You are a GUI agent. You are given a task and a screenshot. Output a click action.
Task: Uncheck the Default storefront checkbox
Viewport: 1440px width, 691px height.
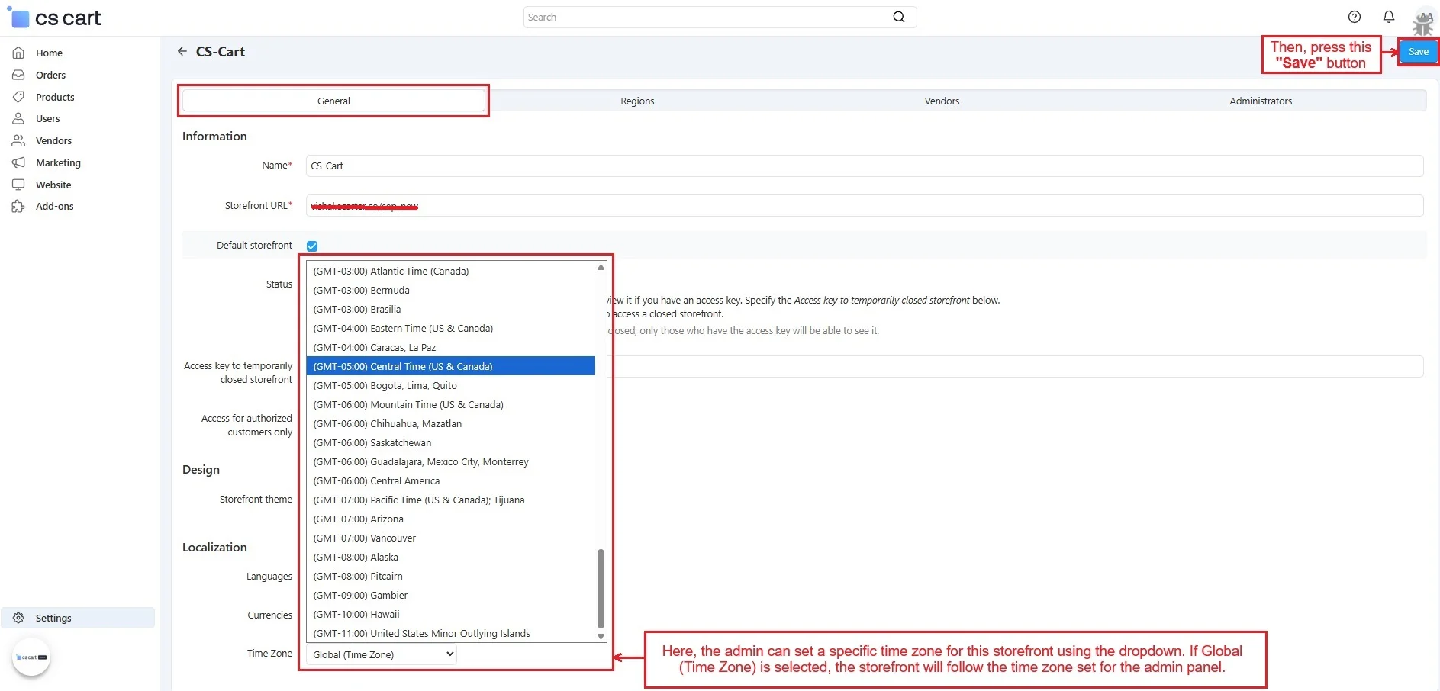[312, 246]
